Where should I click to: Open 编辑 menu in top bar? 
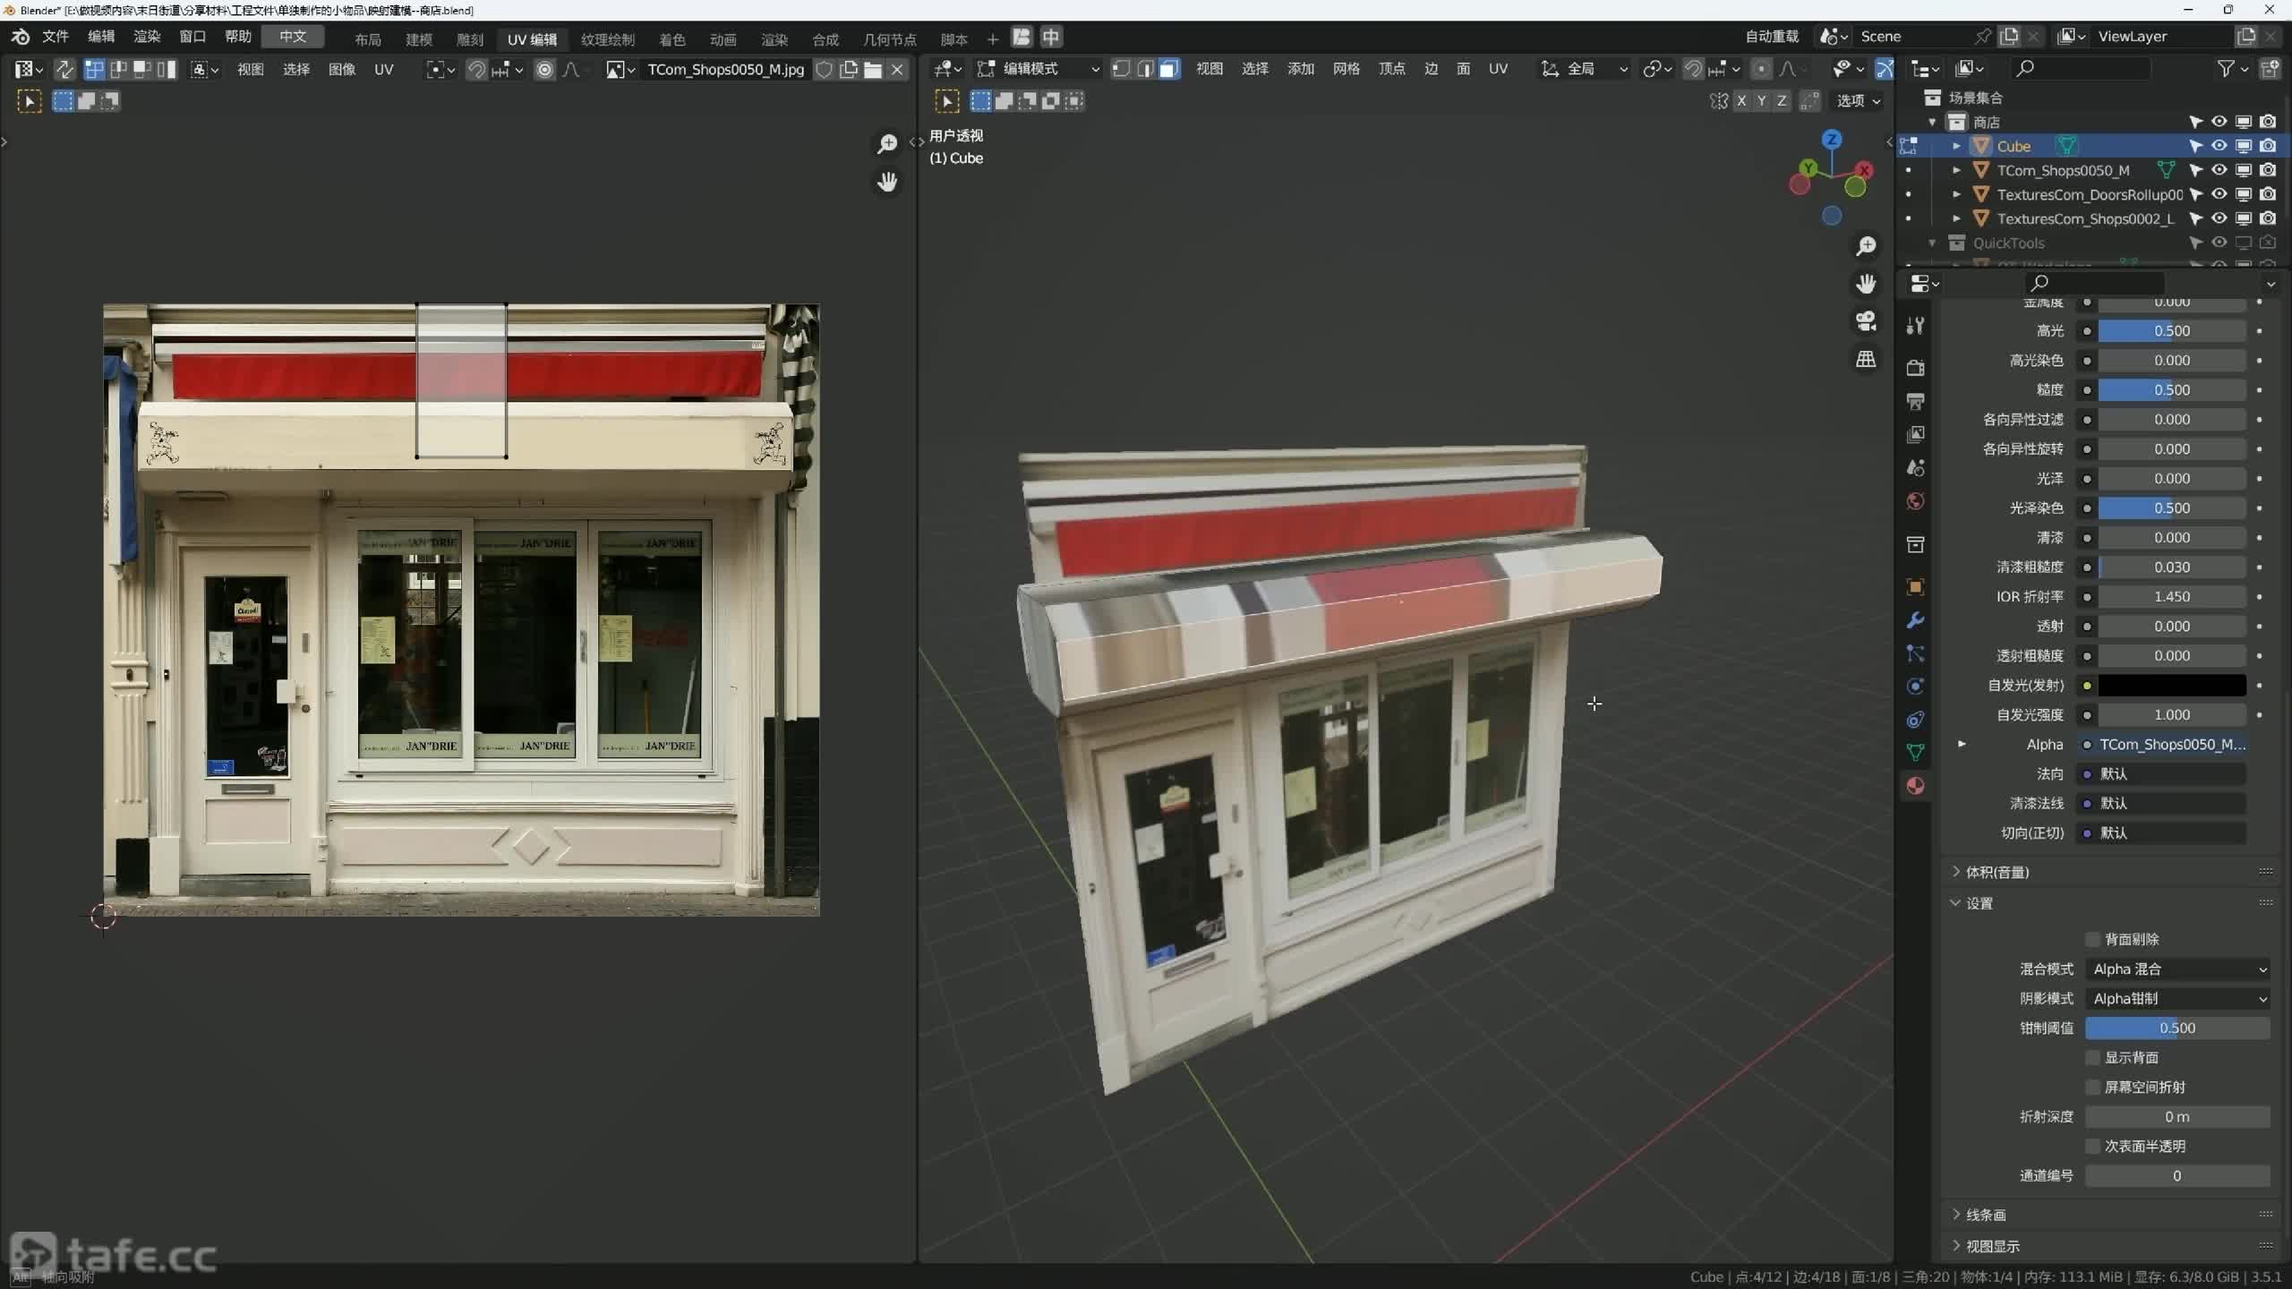tap(101, 37)
